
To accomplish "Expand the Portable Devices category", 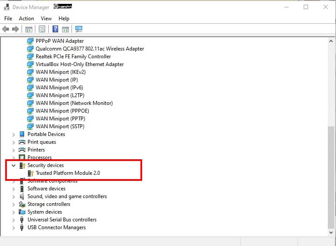I will (14, 134).
